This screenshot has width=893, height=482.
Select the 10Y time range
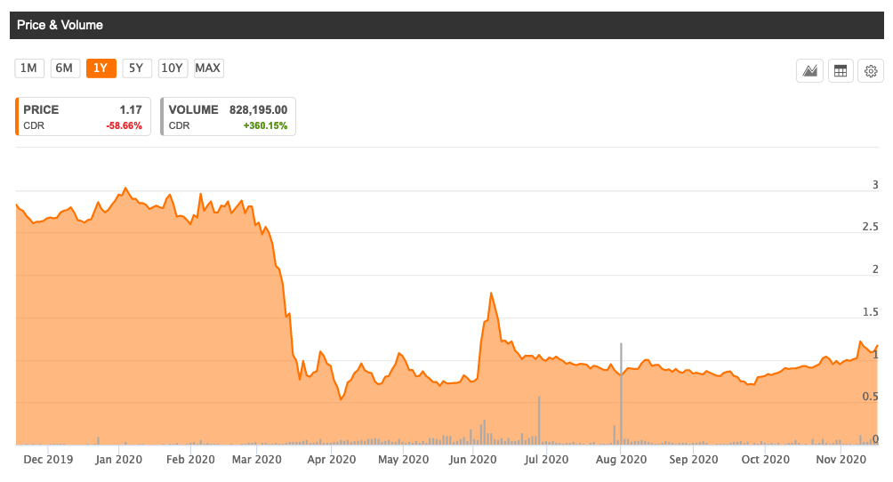[173, 68]
